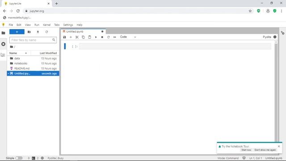The width and height of the screenshot is (286, 161).
Task: Select the Untitled.ipynb file in list
Action: 33,73
